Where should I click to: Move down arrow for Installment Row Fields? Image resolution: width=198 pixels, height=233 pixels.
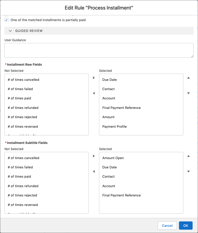188,93
